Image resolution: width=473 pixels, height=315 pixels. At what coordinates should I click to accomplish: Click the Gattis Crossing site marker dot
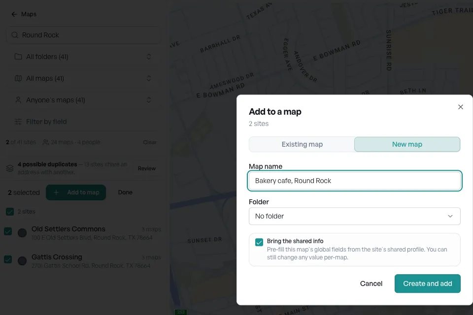22,261
